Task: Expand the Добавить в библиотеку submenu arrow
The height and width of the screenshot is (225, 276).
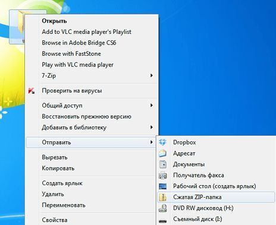Action: (x=152, y=127)
